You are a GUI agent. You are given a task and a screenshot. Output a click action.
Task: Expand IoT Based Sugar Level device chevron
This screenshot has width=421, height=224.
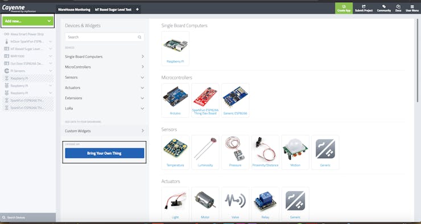coord(50,49)
